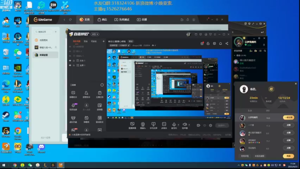
Task: Go back in WeGame navigation
Action: (x=64, y=20)
